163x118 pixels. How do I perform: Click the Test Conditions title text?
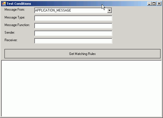(19, 4)
